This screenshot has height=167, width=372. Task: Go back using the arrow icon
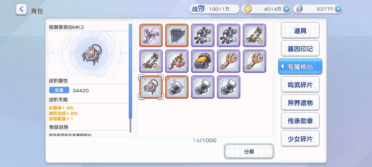21,9
